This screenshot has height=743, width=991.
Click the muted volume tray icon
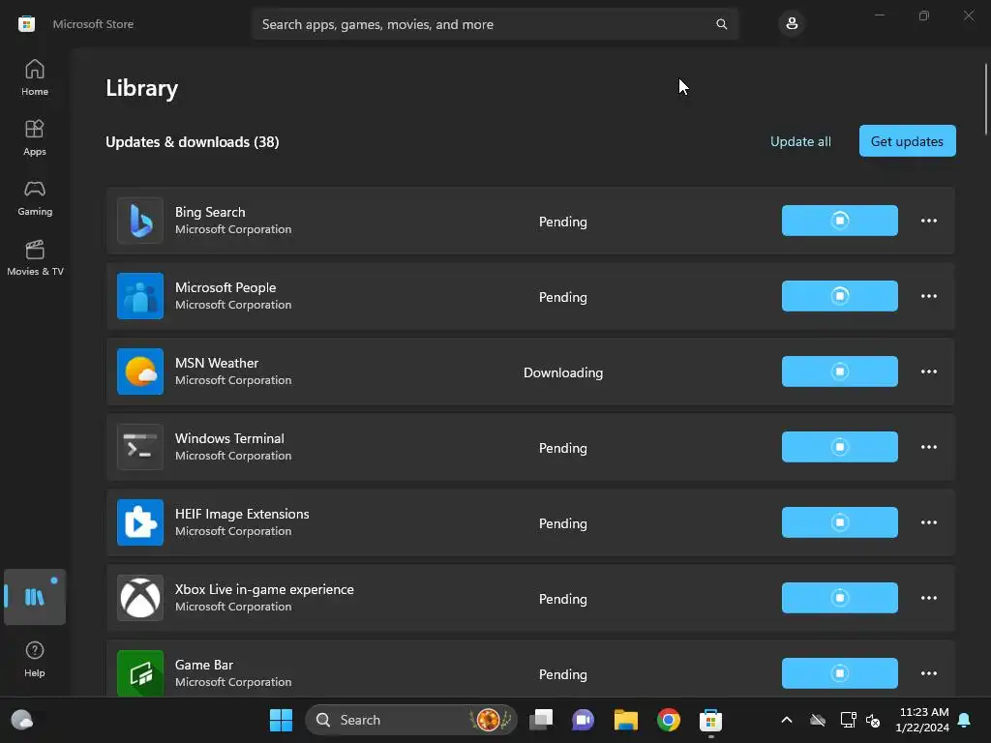tap(873, 720)
